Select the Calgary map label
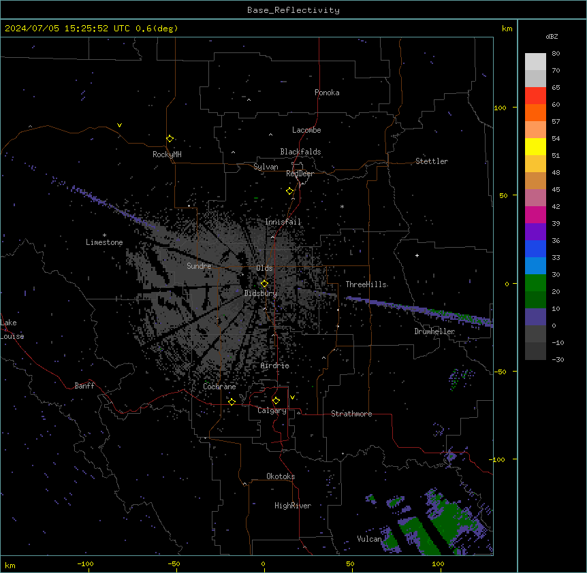Viewport: 587px width, 573px height. pos(272,410)
